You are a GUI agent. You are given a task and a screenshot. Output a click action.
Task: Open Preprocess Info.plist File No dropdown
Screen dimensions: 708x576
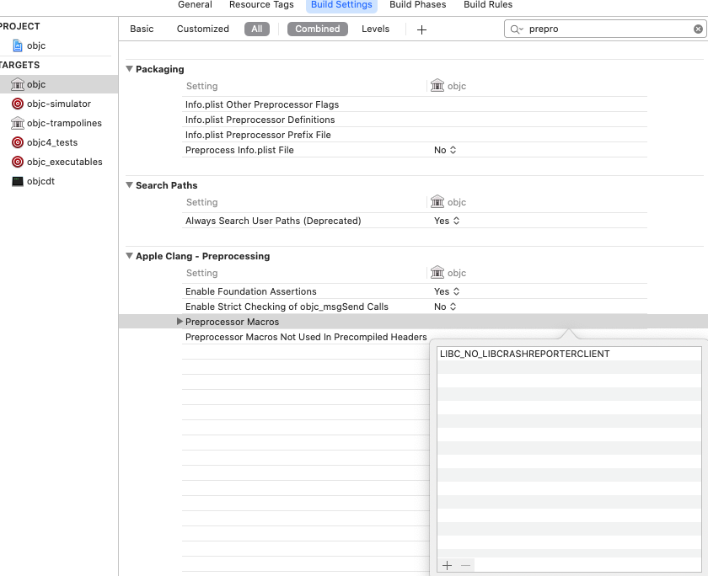point(445,150)
